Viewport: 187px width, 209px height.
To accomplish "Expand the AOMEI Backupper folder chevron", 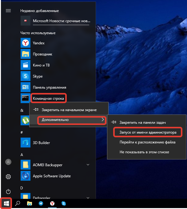I will pos(88,165).
